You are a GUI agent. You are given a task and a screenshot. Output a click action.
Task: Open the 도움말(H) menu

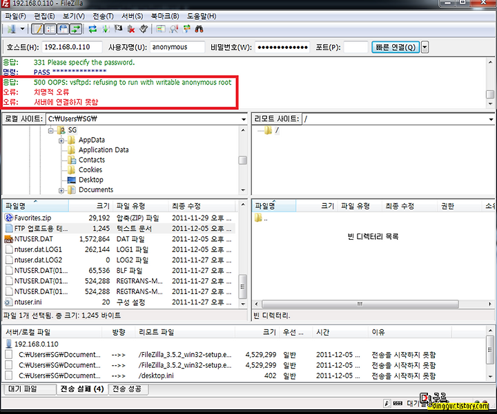(x=202, y=16)
